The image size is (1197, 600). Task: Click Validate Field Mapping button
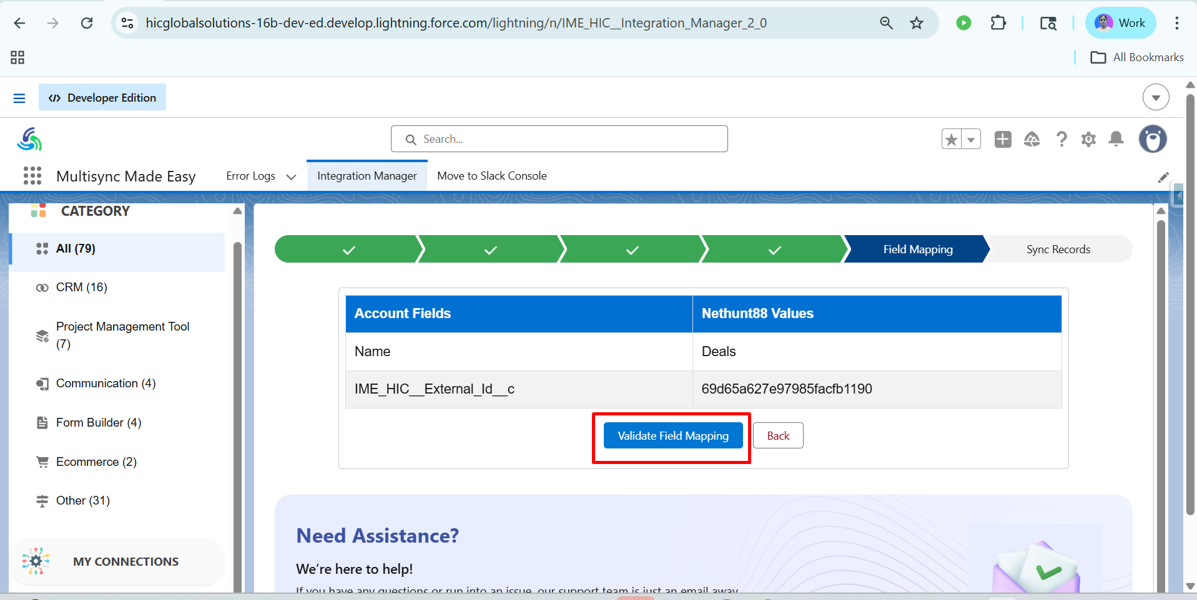672,435
